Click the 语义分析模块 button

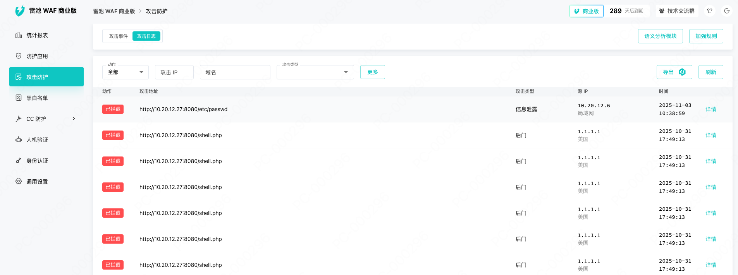point(660,36)
